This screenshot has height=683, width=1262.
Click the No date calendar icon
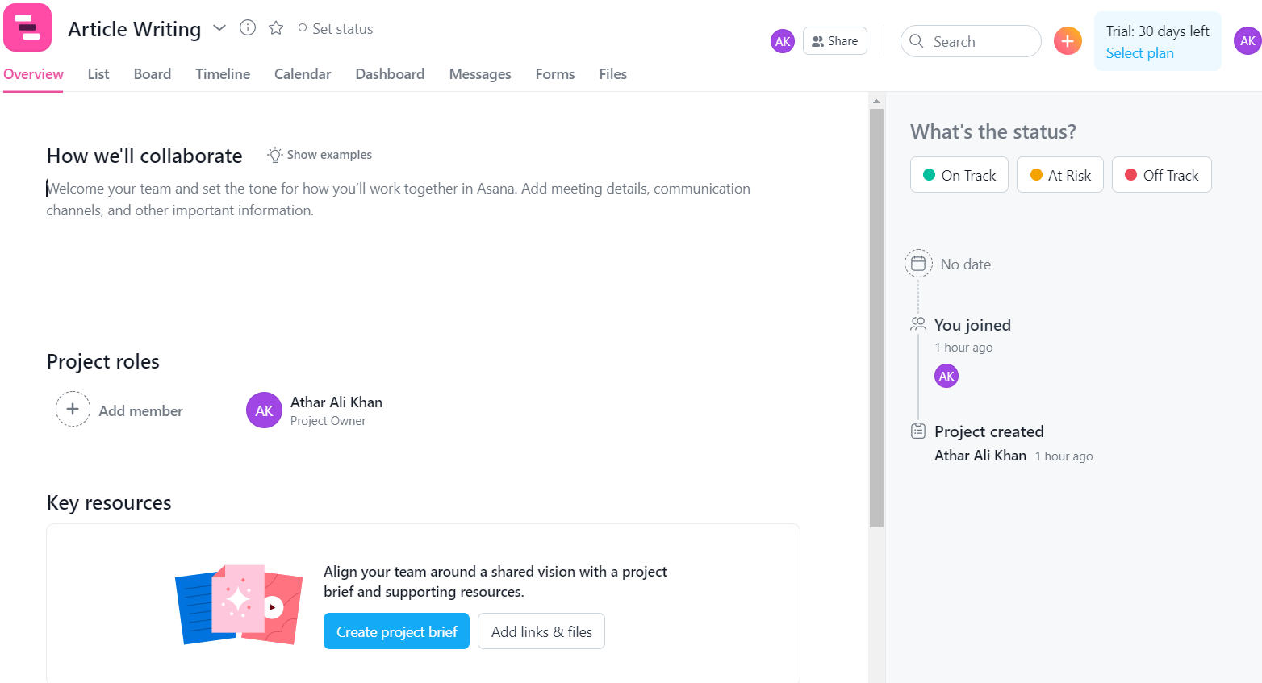(918, 264)
